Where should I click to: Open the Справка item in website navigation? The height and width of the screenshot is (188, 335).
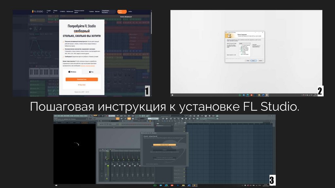[x=91, y=11]
